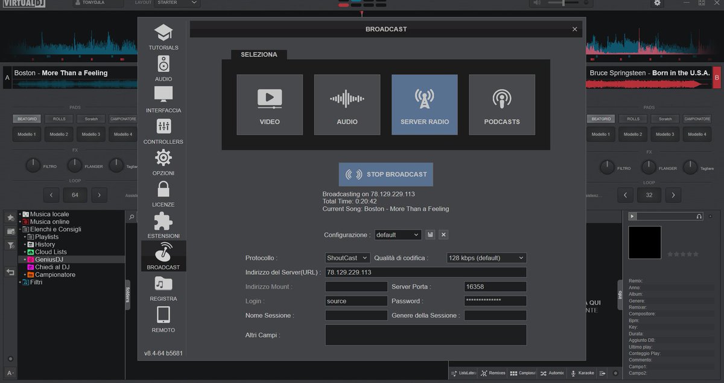Open the Tutorials settings section

point(164,37)
